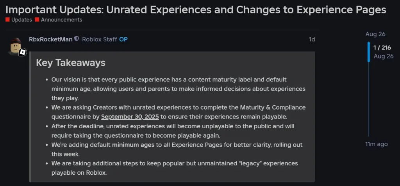Jump to Aug 26 at timeline top

(x=375, y=34)
